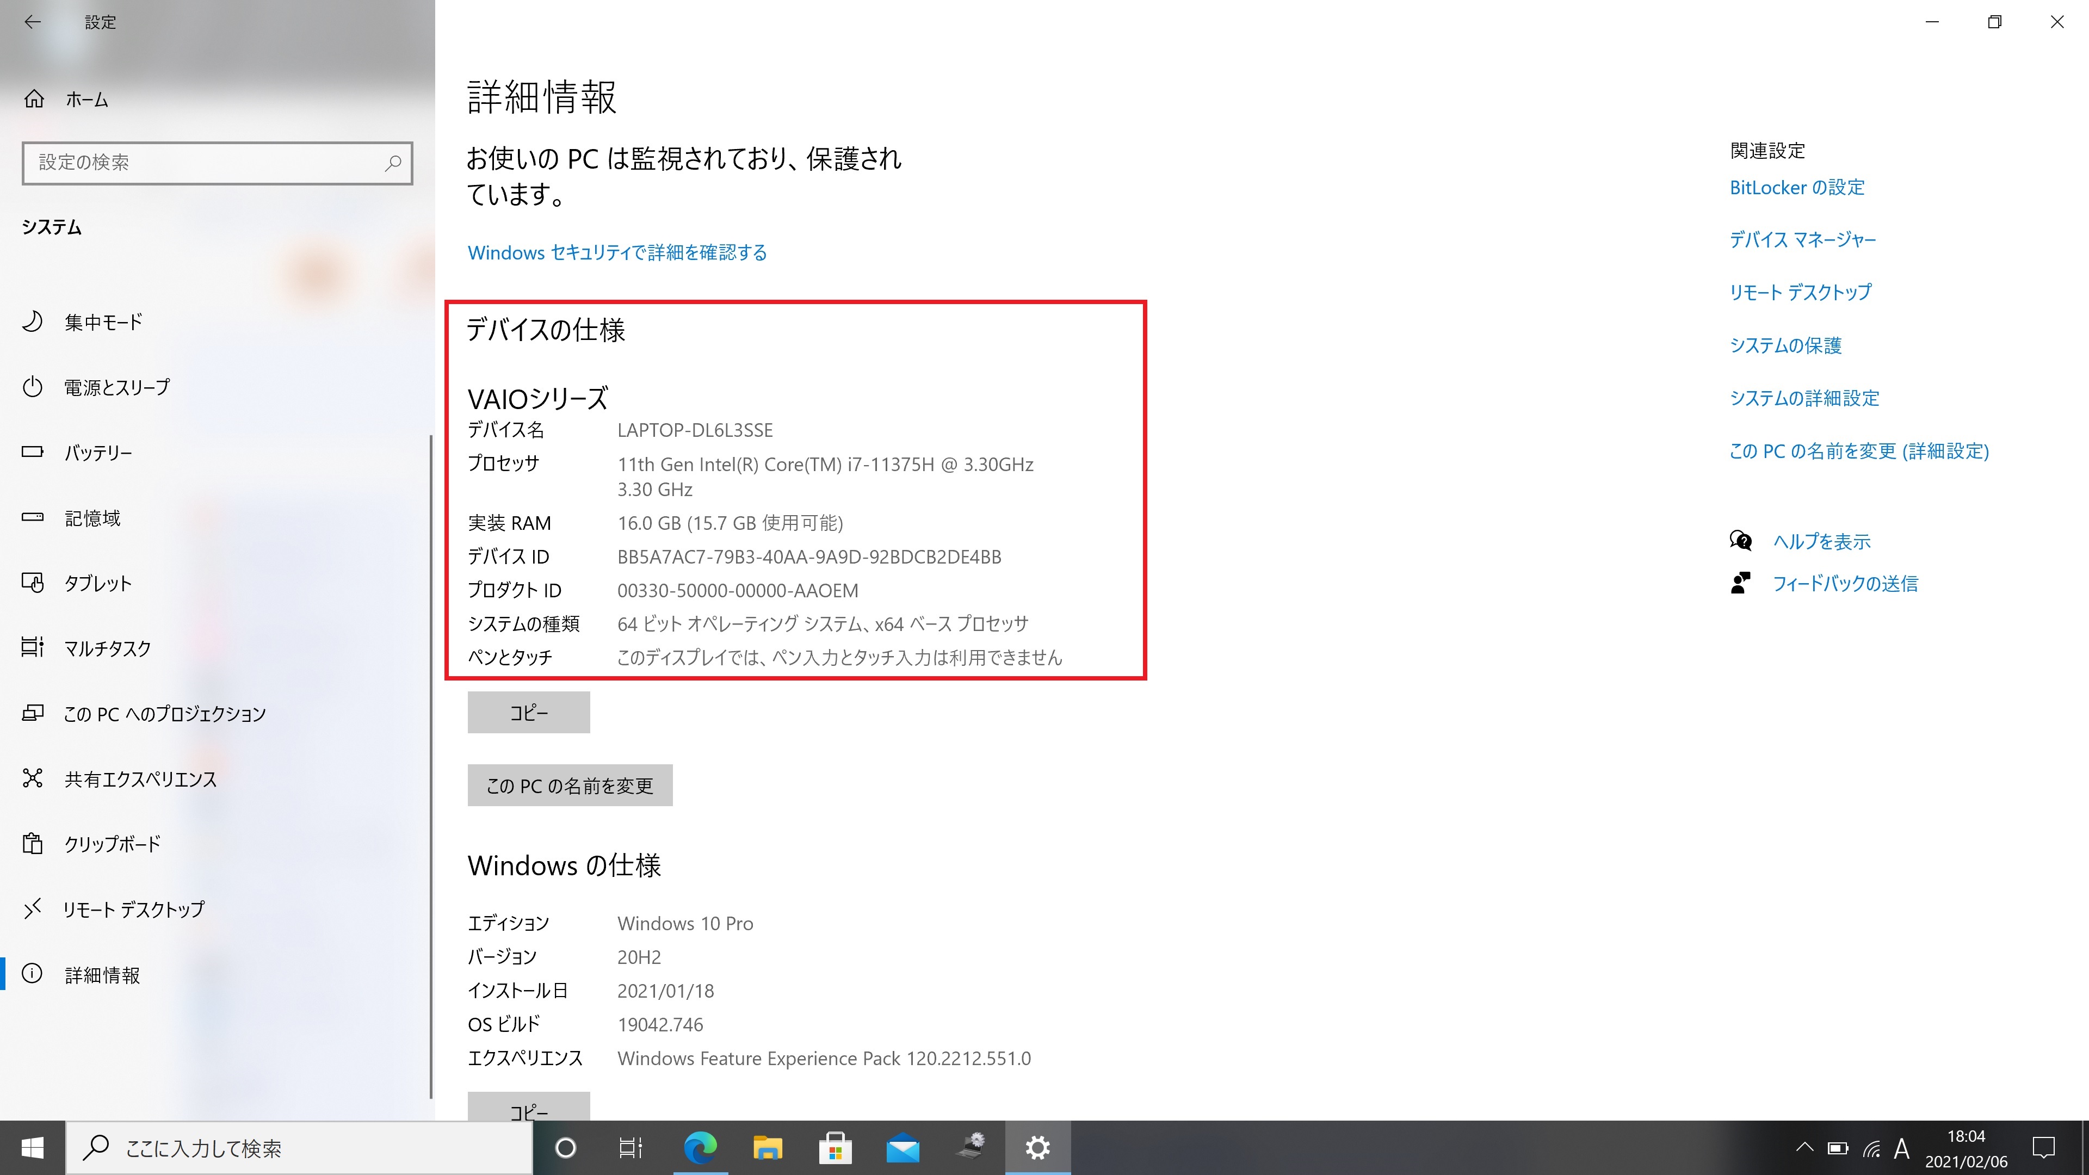Click taskbar search box ここに入力して検索
This screenshot has height=1175, width=2089.
click(x=299, y=1148)
